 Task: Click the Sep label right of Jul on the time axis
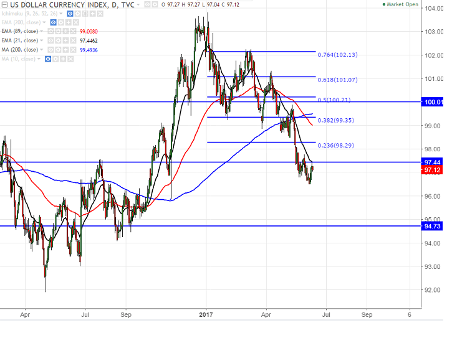(x=367, y=315)
